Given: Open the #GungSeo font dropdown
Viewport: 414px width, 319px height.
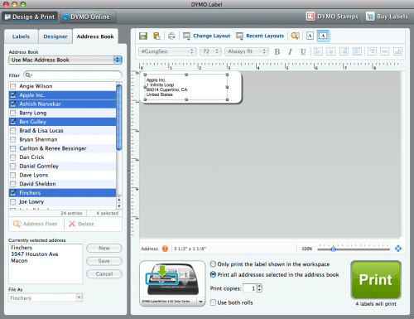Looking at the screenshot, I should [x=167, y=51].
